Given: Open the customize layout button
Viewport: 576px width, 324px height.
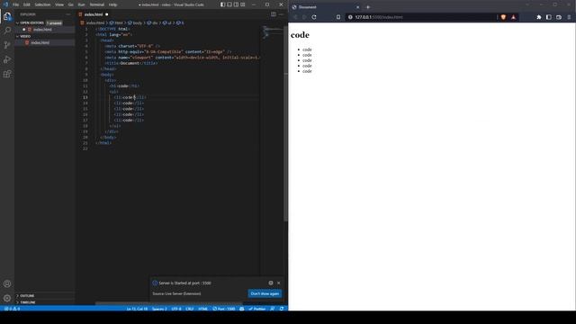Looking at the screenshot, I should tap(242, 4).
